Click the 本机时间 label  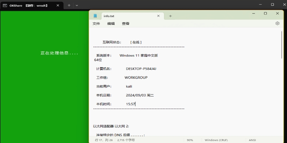pyautogui.click(x=104, y=104)
